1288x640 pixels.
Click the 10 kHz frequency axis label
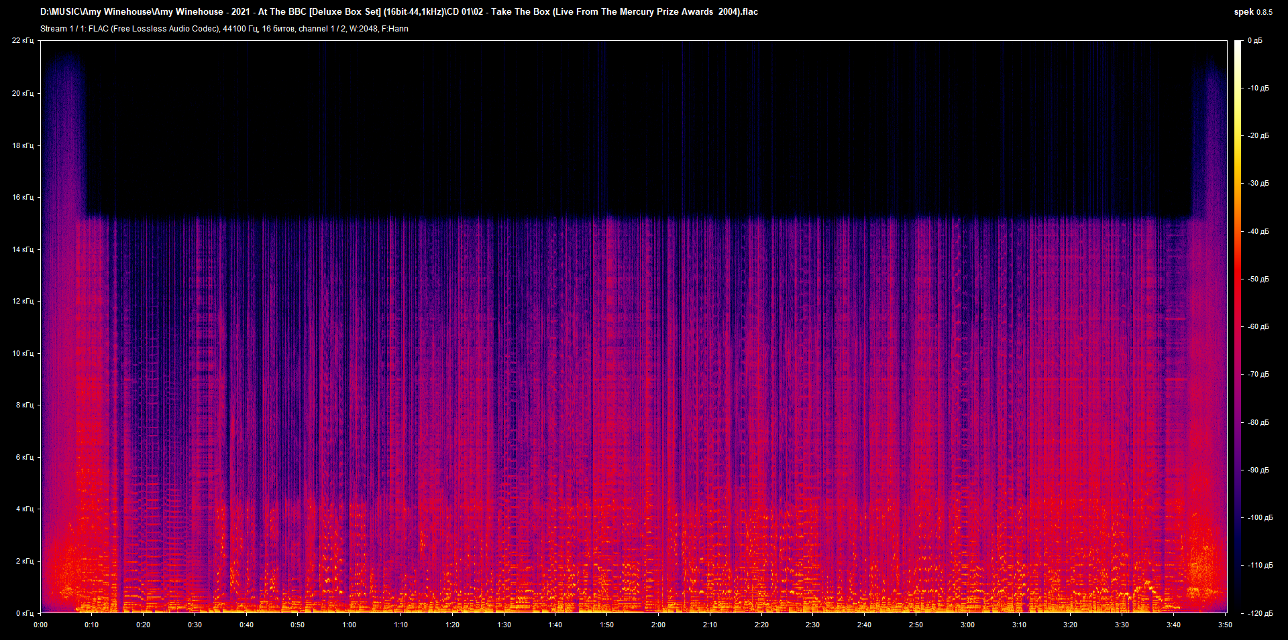point(22,353)
